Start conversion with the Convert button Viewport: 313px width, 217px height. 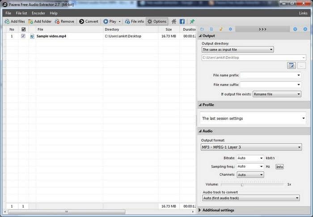(x=89, y=21)
